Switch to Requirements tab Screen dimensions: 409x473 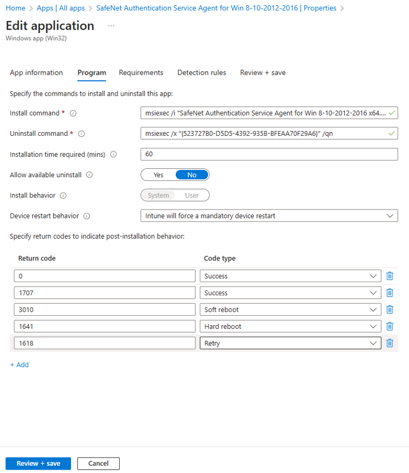[x=141, y=73]
